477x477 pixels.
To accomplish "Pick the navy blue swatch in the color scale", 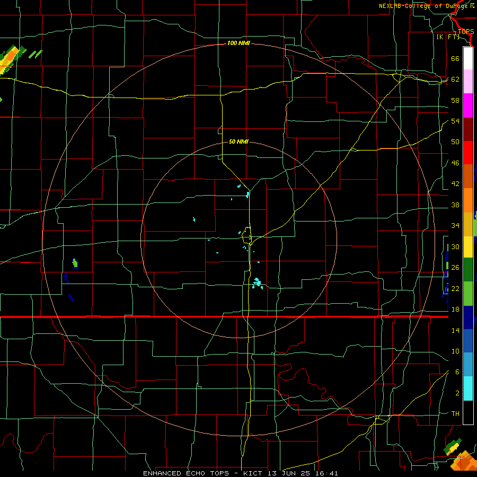I will 468,317.
